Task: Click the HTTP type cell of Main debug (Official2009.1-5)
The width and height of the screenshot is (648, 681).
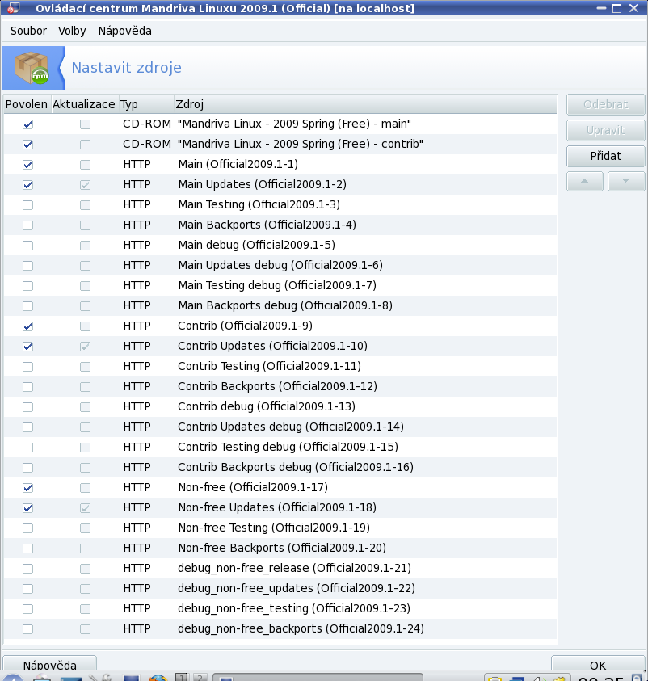Action: [137, 245]
